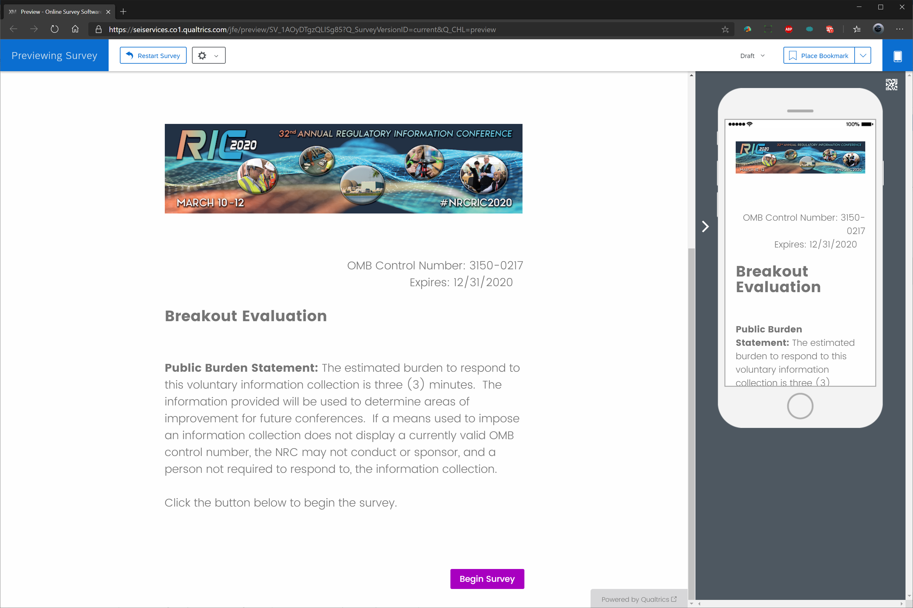Expand the Place Bookmark arrow dropdown
Image resolution: width=913 pixels, height=608 pixels.
[x=863, y=56]
